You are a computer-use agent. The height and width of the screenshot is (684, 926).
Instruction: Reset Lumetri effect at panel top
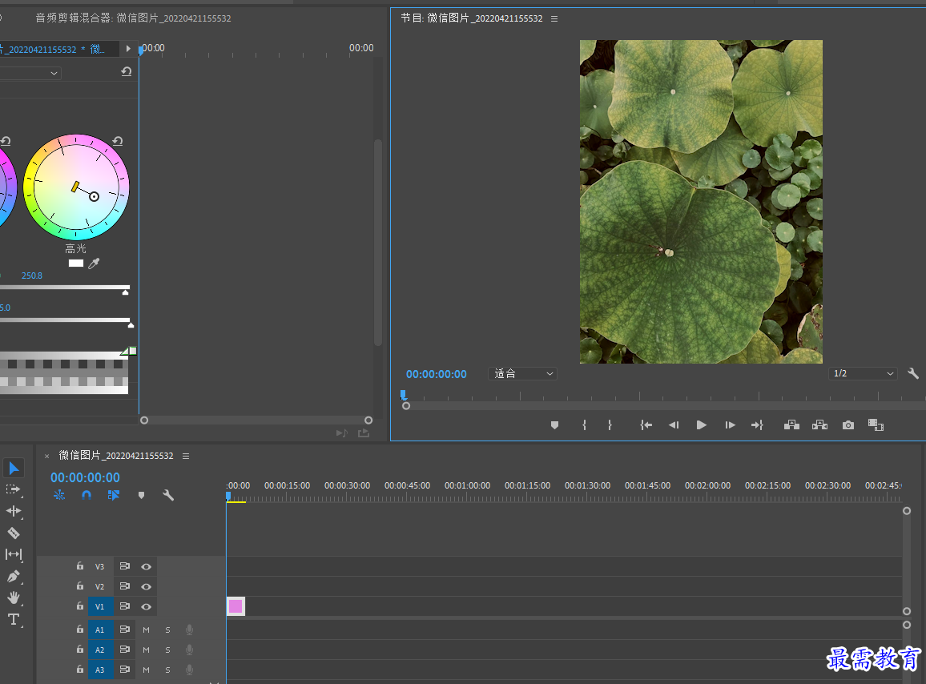pos(127,71)
